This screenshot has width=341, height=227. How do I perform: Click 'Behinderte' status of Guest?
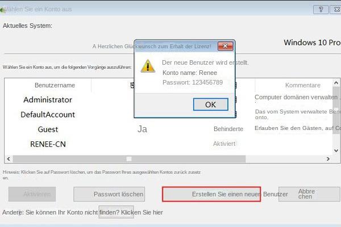click(x=228, y=129)
